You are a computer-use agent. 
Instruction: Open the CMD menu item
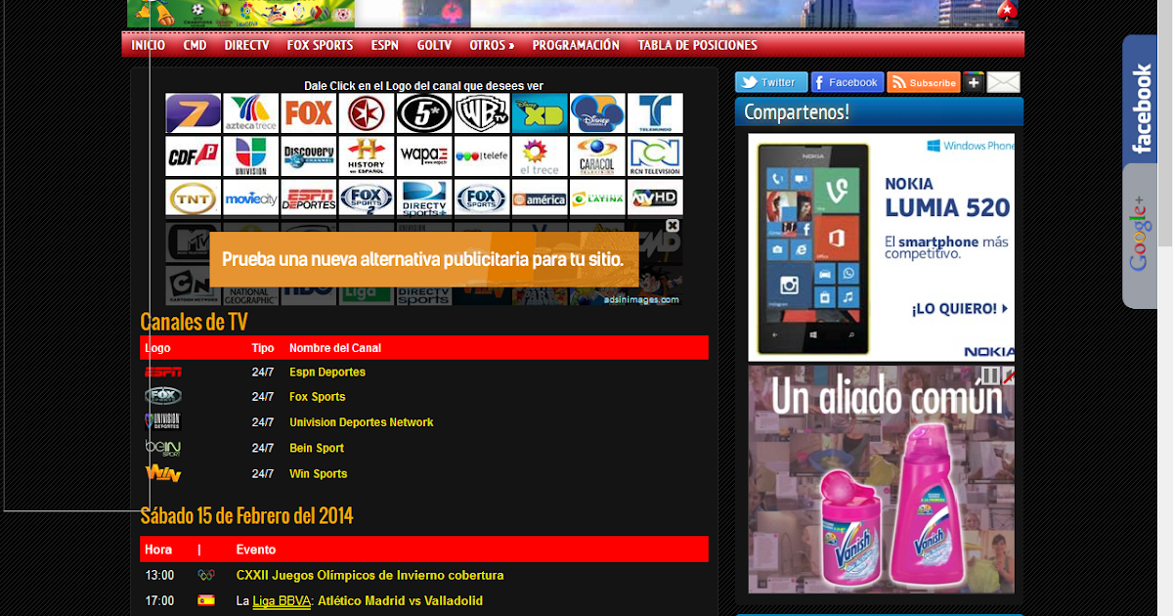(x=195, y=45)
